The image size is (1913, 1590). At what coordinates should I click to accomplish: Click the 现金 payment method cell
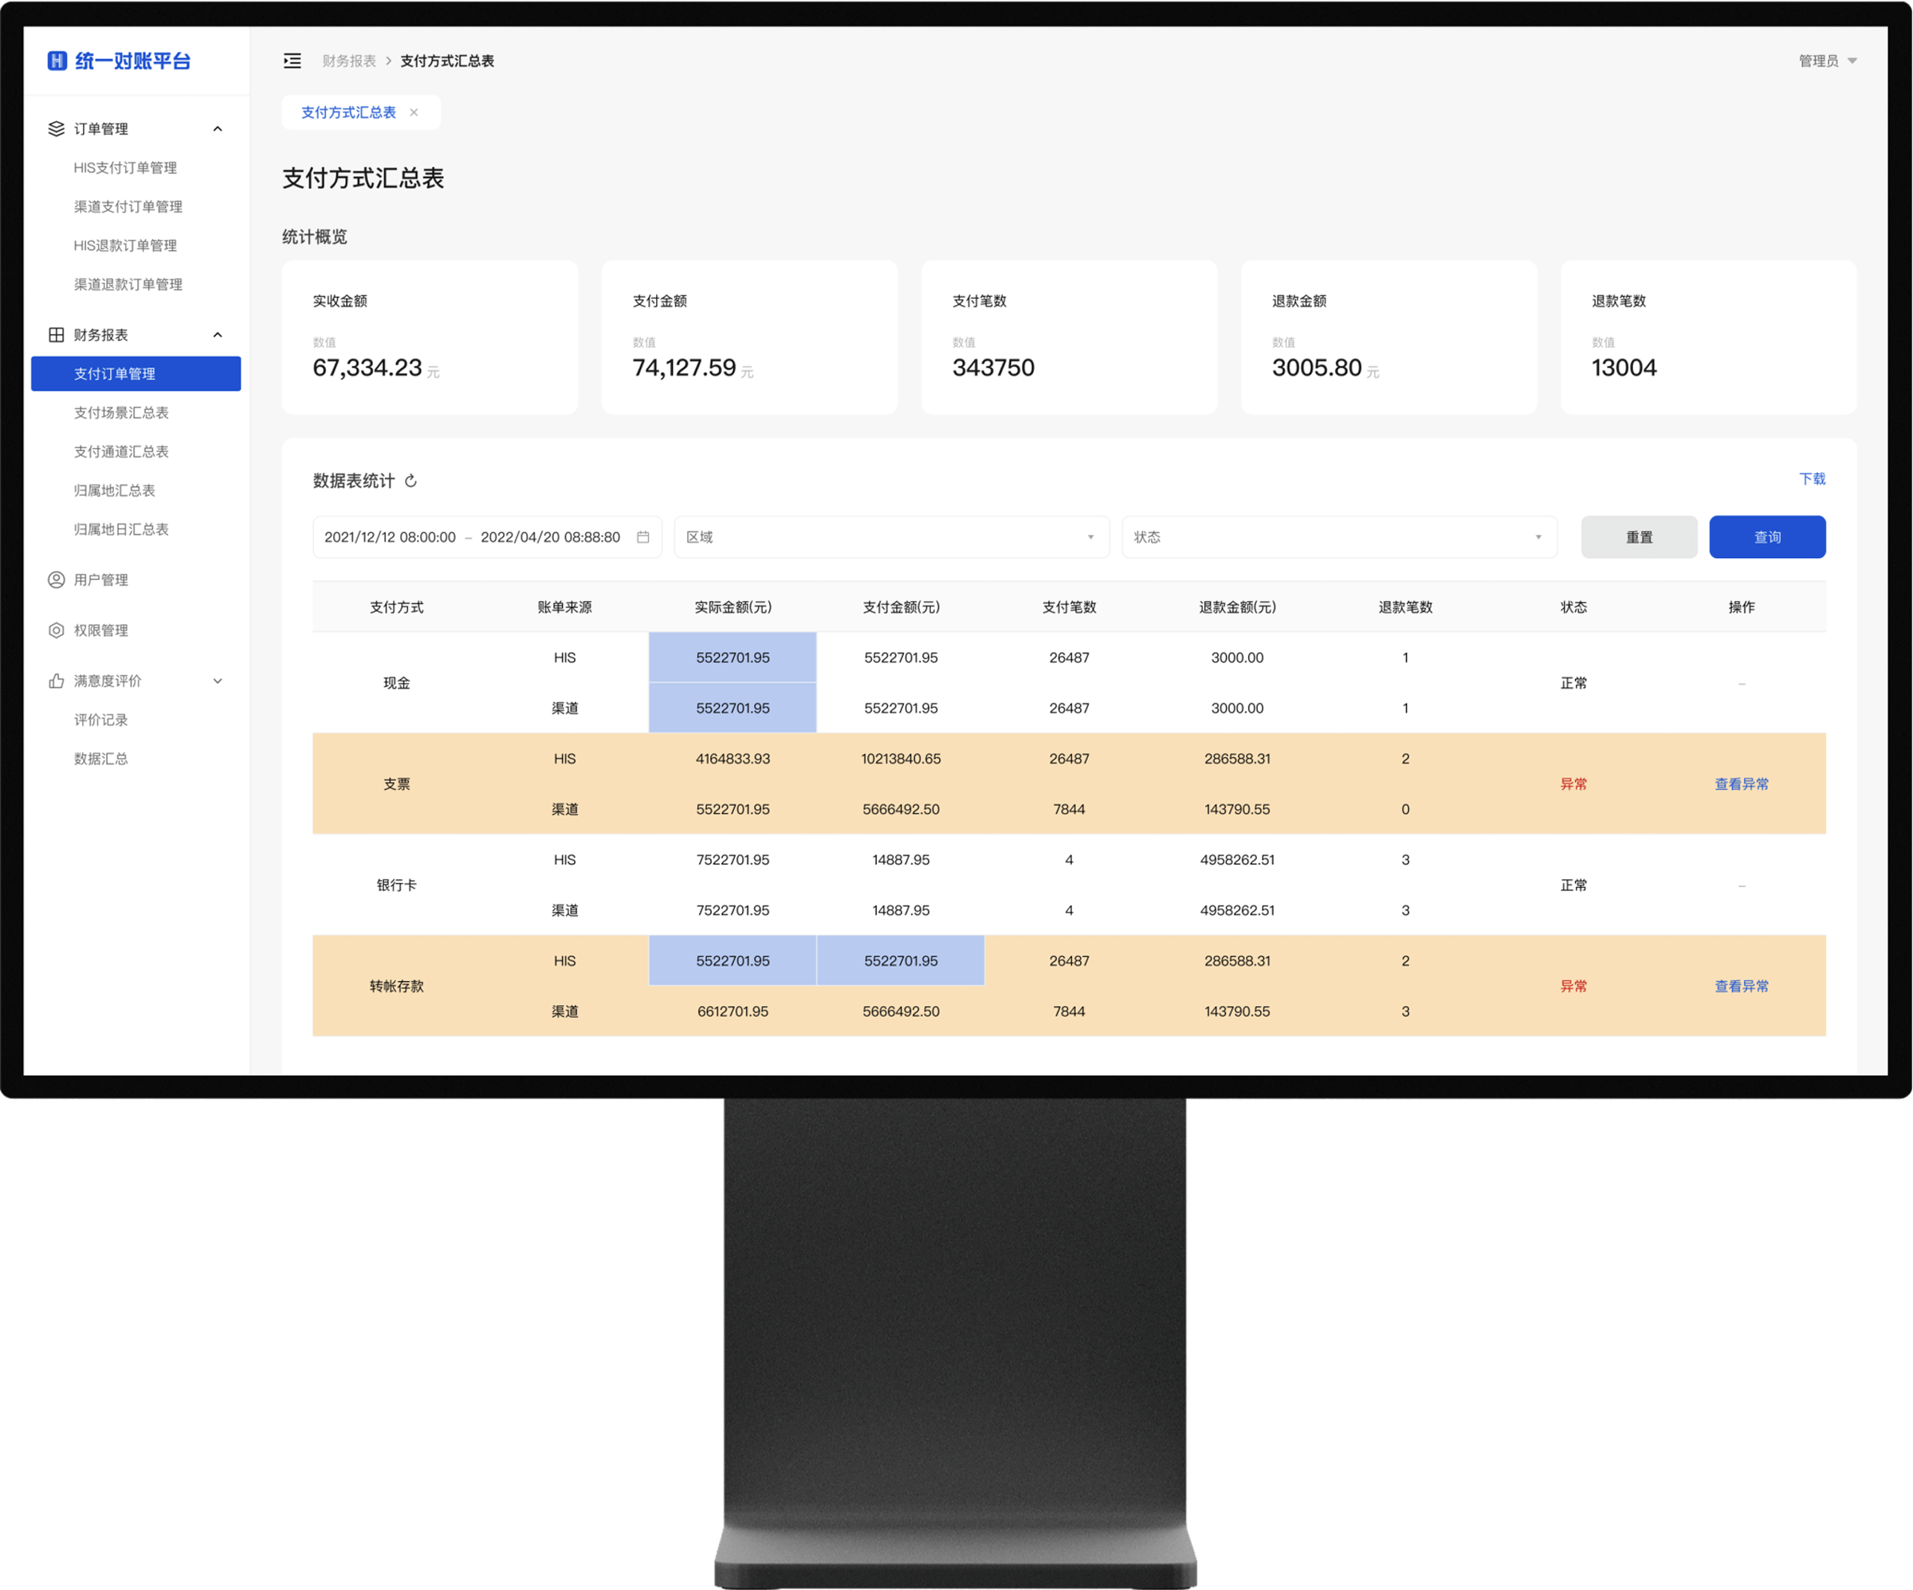[396, 682]
